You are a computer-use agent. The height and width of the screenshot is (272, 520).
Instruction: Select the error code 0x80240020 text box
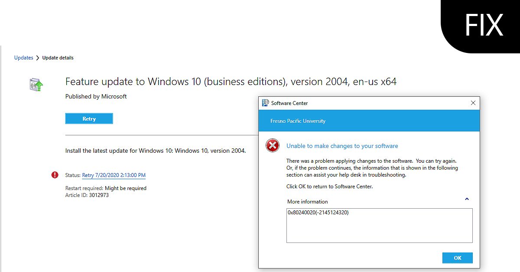(x=379, y=225)
